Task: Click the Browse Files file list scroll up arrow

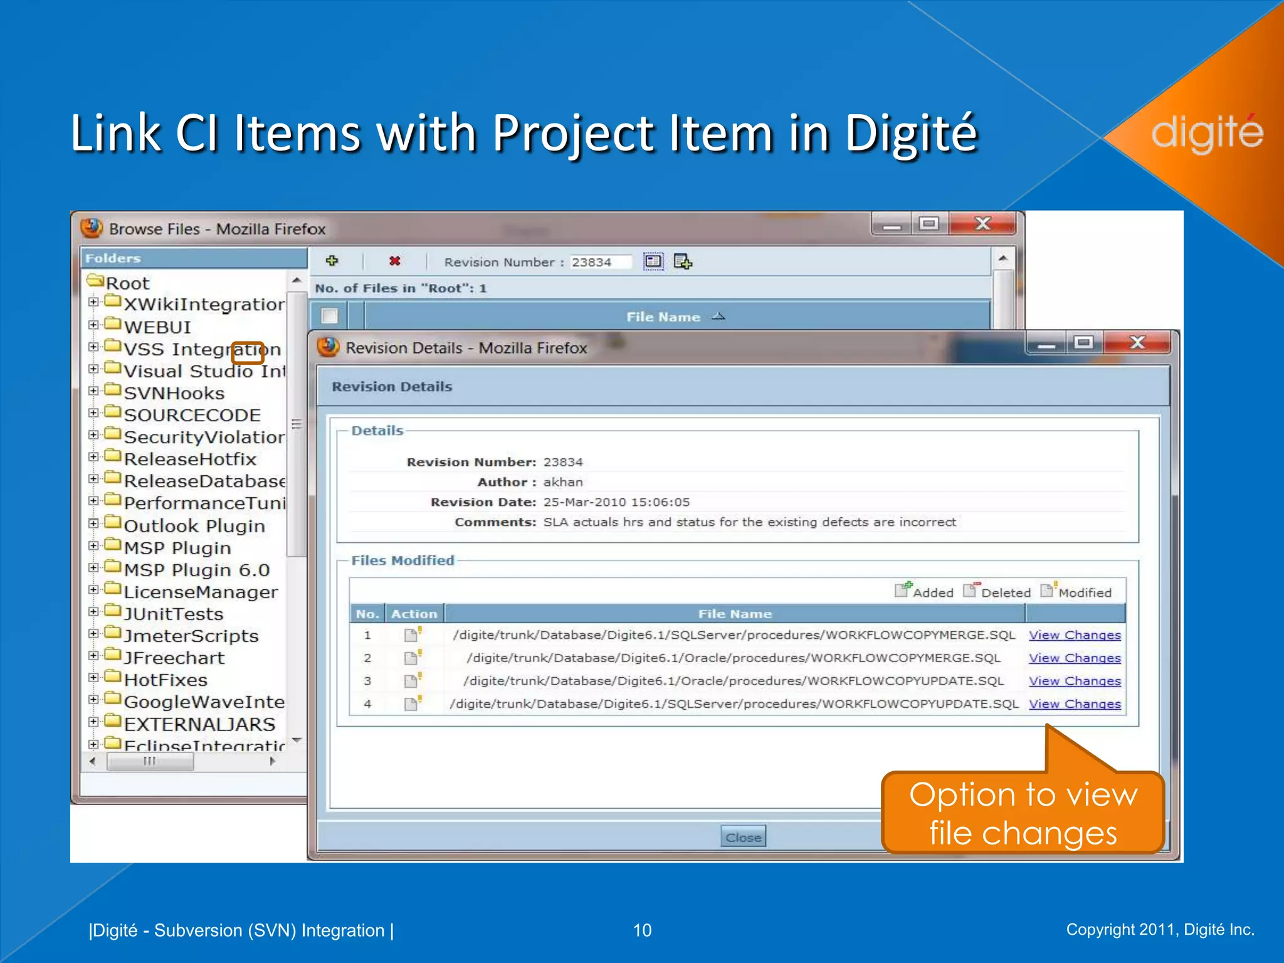Action: 1003,258
